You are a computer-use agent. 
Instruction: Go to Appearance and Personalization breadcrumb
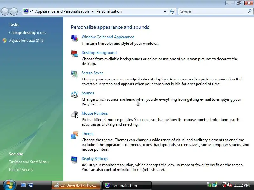click(x=62, y=11)
